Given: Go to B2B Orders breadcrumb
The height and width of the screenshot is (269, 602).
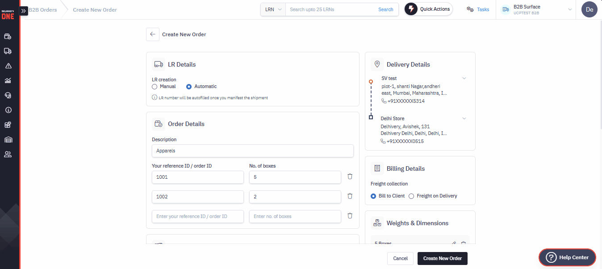Looking at the screenshot, I should point(43,10).
